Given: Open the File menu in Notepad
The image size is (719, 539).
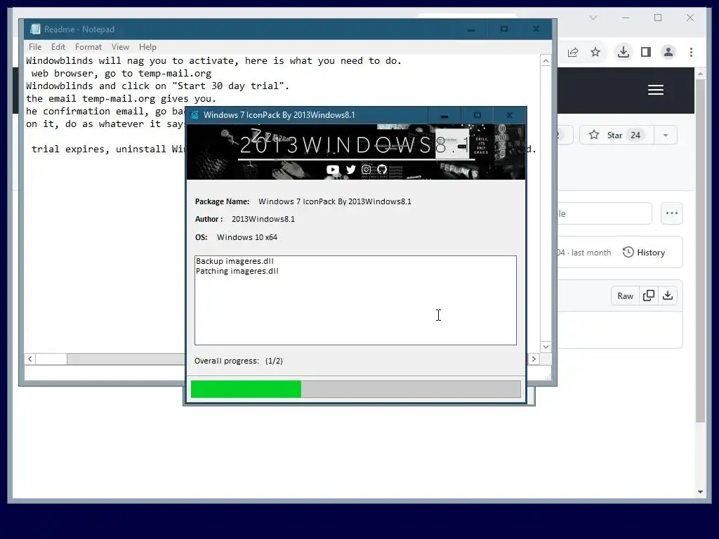Looking at the screenshot, I should tap(35, 47).
